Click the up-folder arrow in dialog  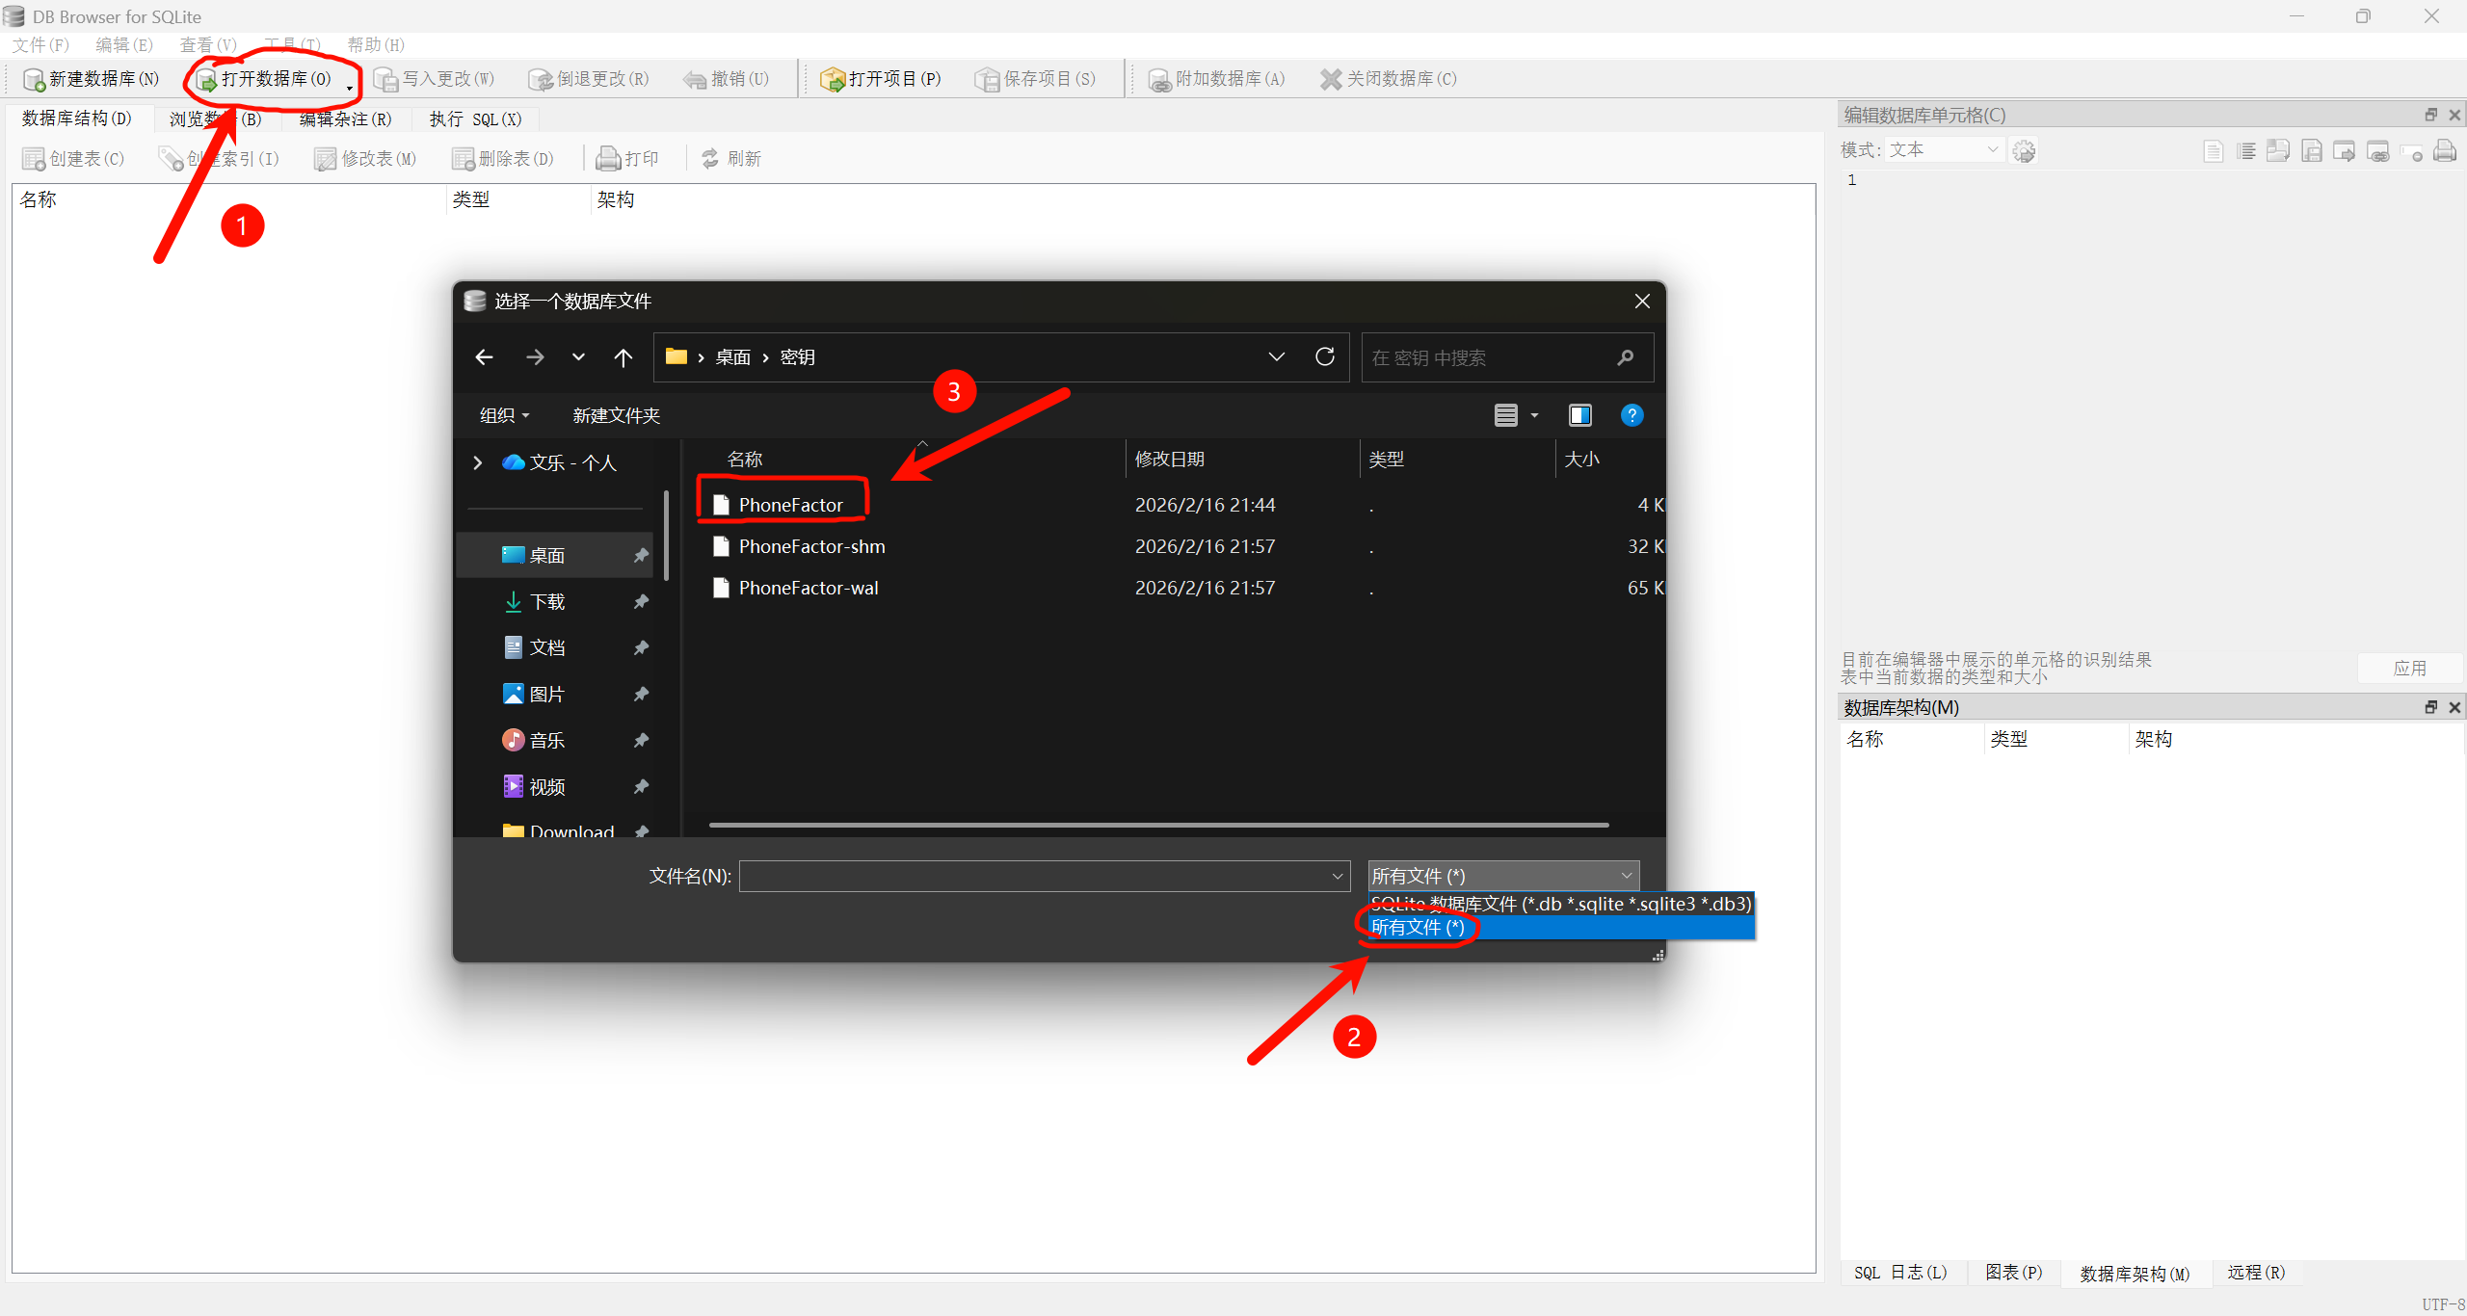coord(623,357)
